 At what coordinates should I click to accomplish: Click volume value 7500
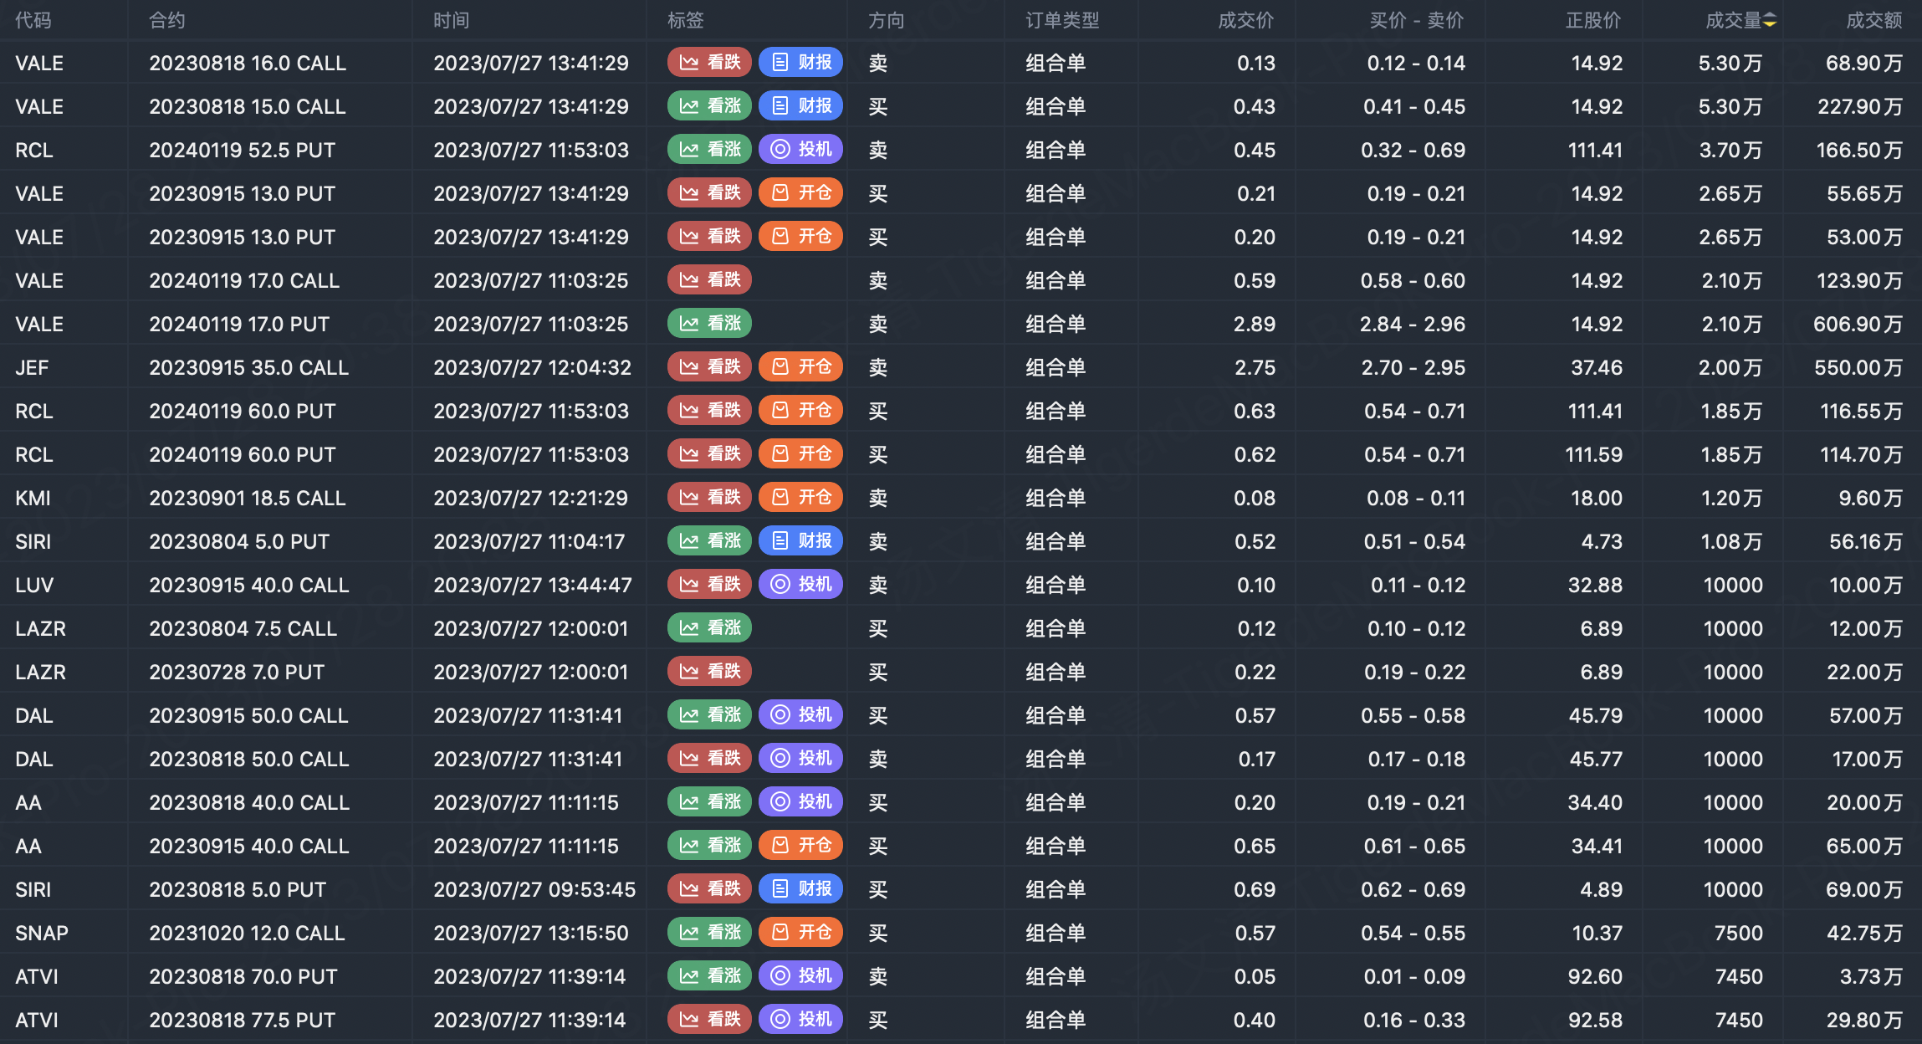(x=1738, y=934)
